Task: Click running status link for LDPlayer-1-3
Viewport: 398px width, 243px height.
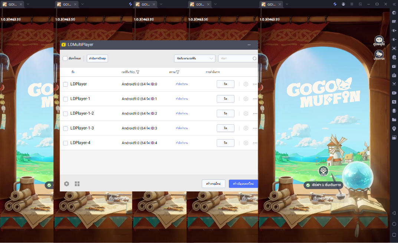Action: pos(182,128)
